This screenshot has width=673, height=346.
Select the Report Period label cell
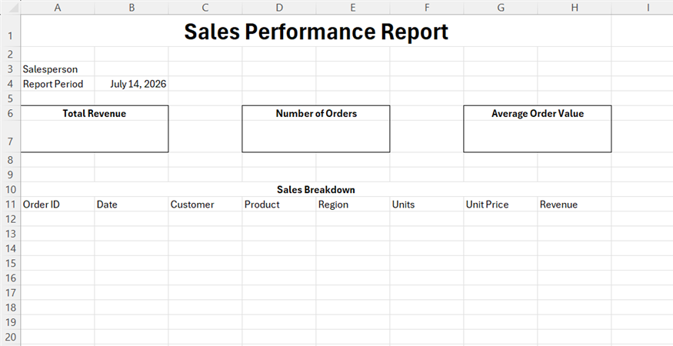(58, 84)
